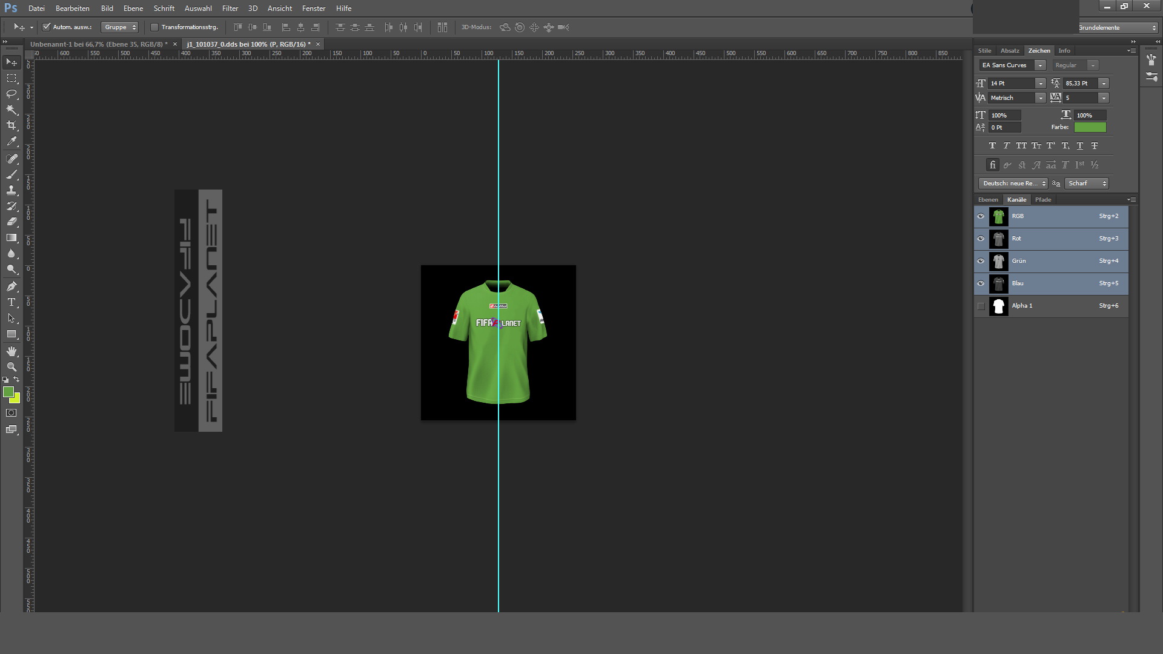Switch to the Unbenannt-1 document tab
Viewport: 1163px width, 654px height.
click(x=99, y=44)
